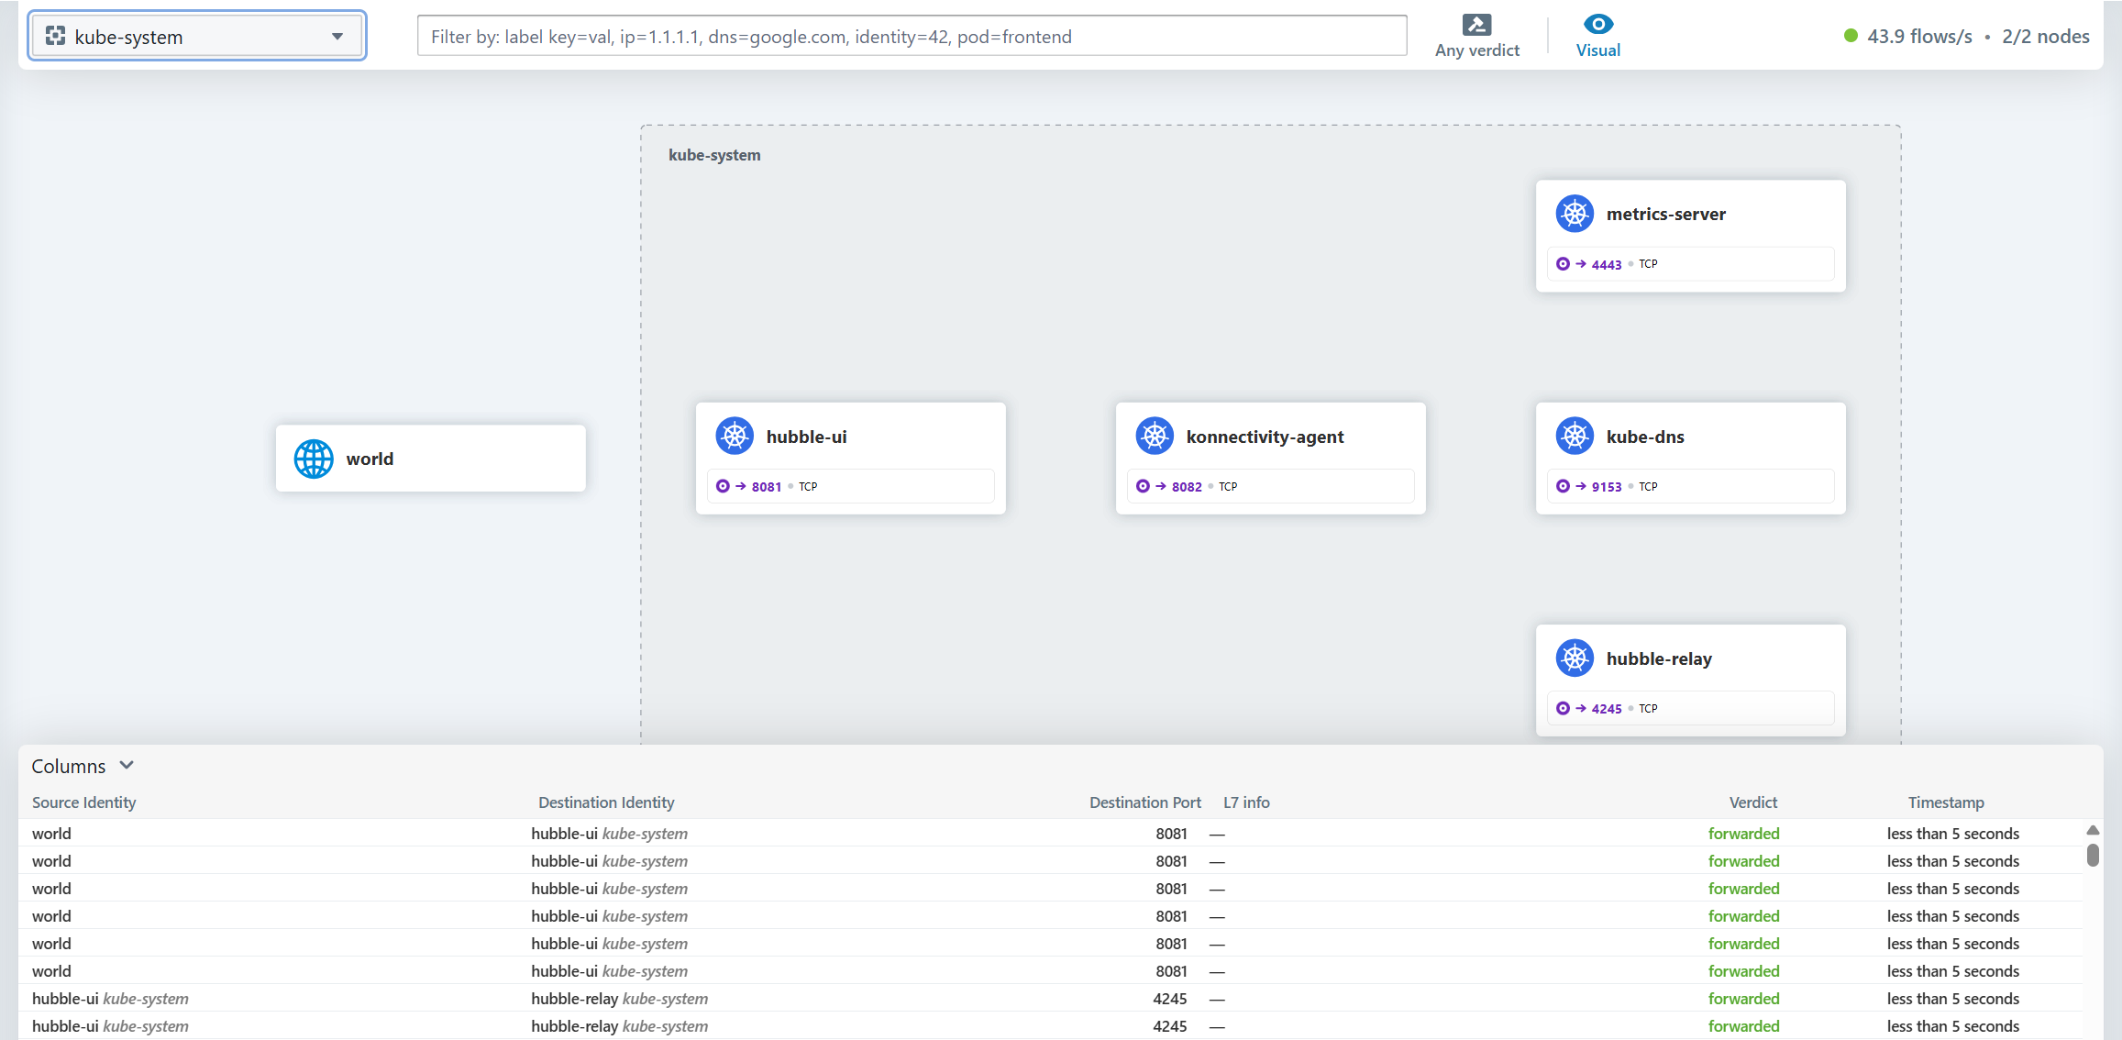The width and height of the screenshot is (2122, 1040).
Task: Click the hubble-ui Kubernetes icon
Action: (x=735, y=436)
